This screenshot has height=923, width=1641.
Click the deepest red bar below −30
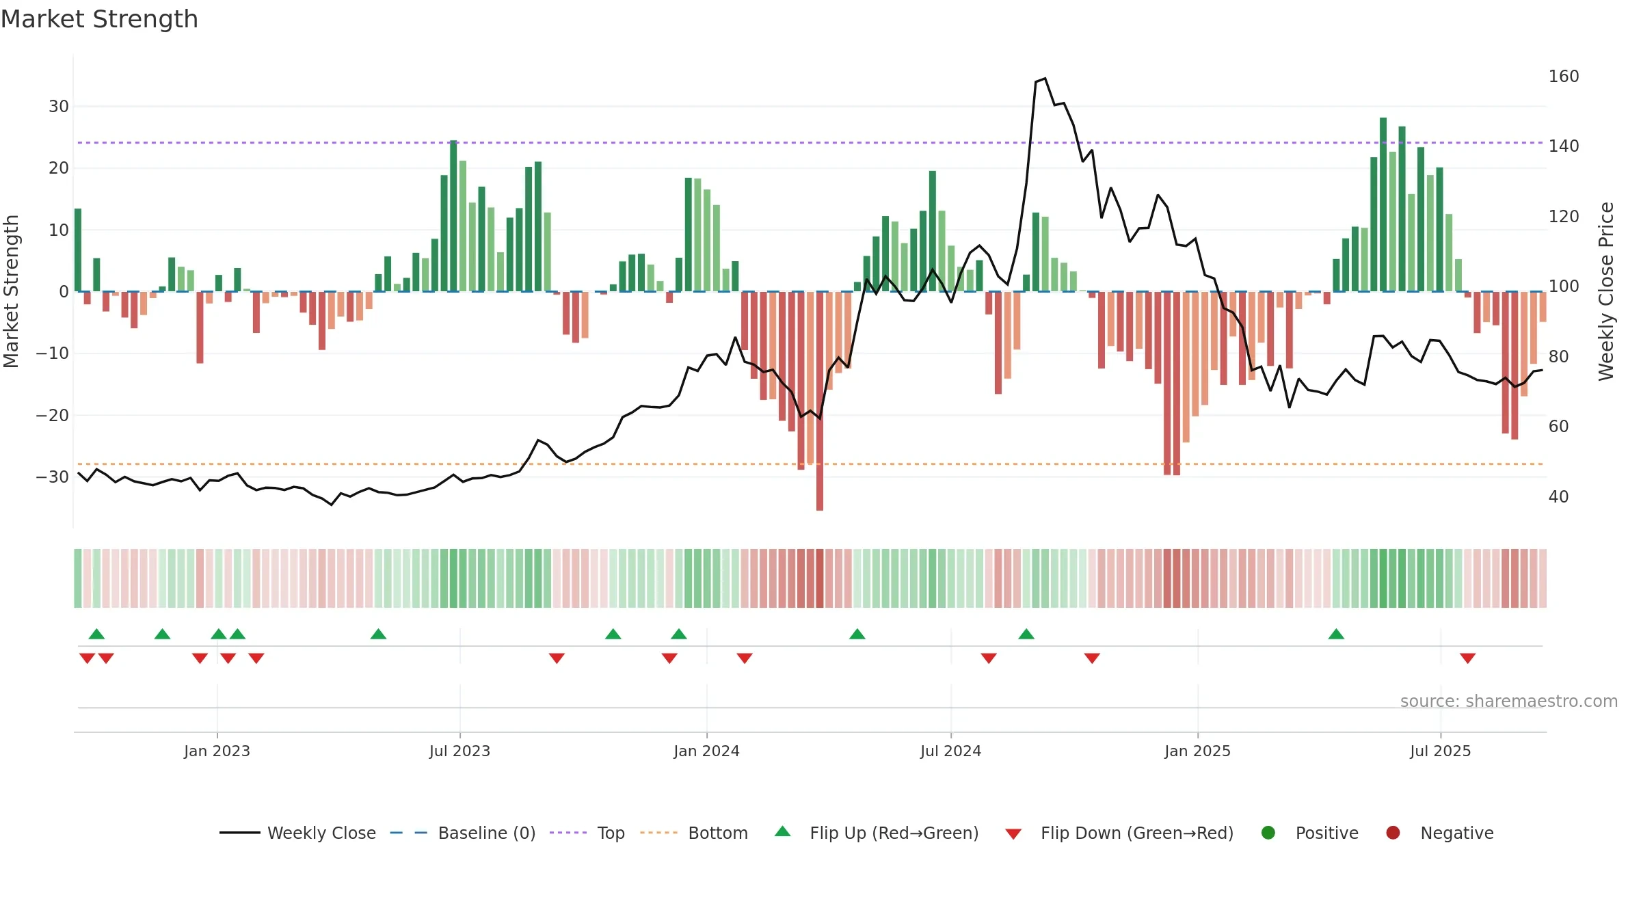pyautogui.click(x=820, y=401)
